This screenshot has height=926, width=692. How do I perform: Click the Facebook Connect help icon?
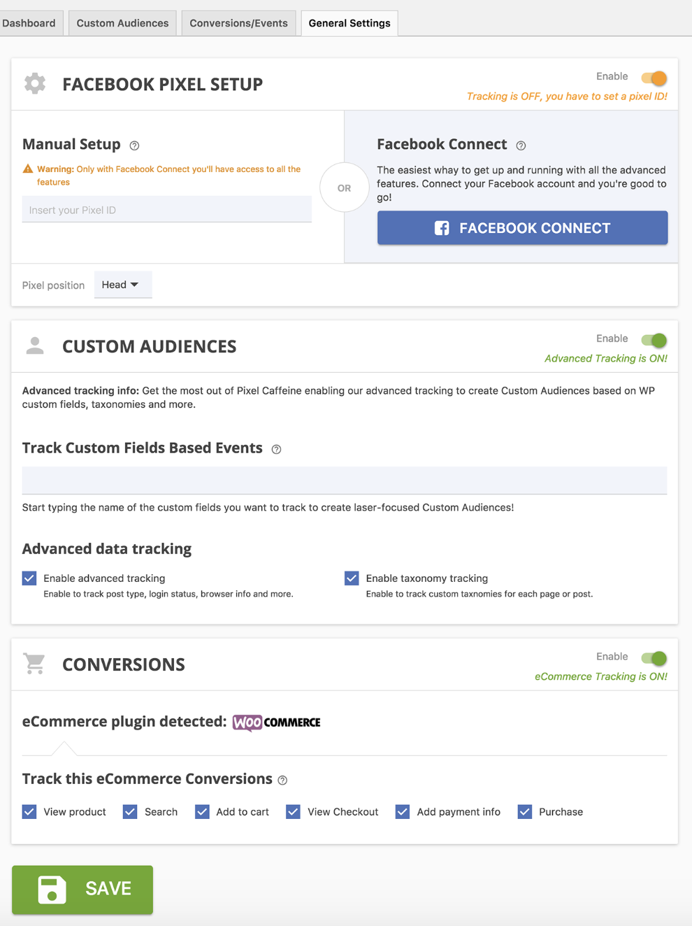[521, 145]
